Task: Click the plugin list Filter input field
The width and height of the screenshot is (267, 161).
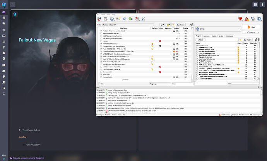Action: tap(243, 84)
